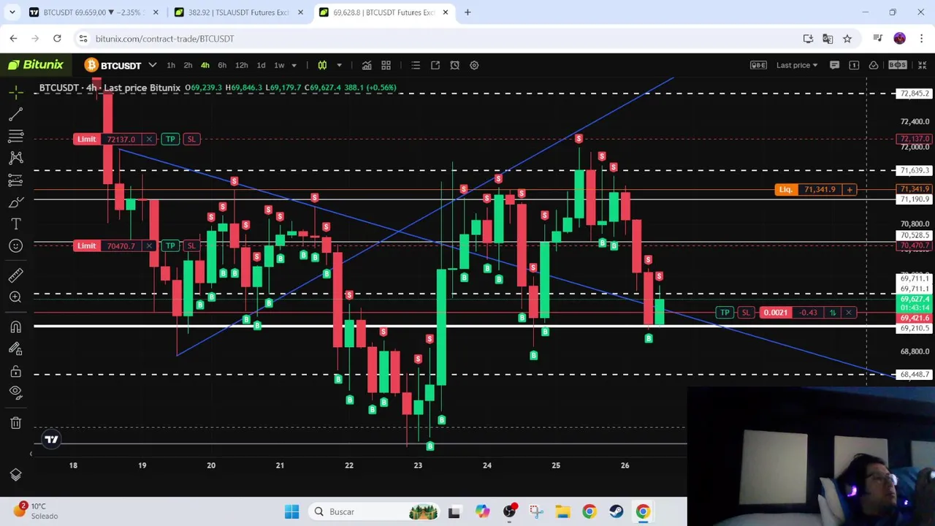Select the crosshair cursor tool
Screen dimensions: 935x526
click(x=15, y=92)
